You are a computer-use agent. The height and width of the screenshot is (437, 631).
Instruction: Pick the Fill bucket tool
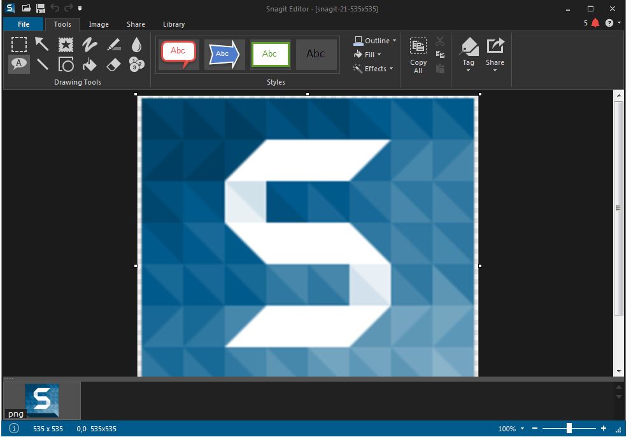click(89, 64)
